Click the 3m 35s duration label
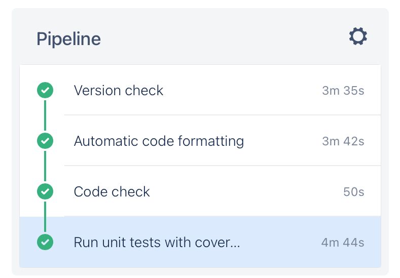400x278 pixels. [x=343, y=91]
